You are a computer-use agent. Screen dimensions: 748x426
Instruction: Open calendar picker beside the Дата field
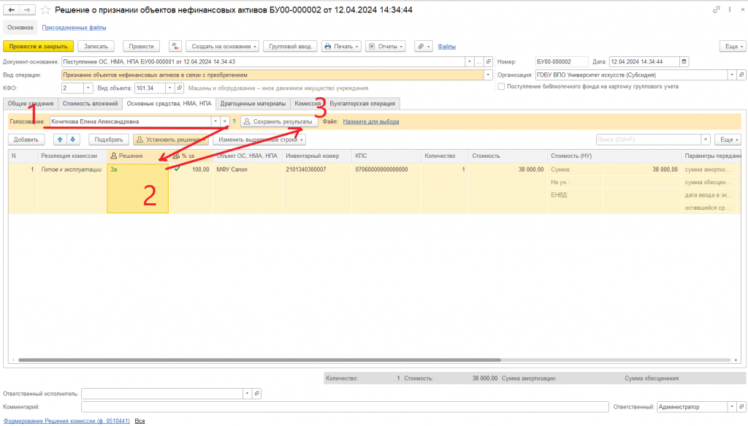(x=684, y=61)
